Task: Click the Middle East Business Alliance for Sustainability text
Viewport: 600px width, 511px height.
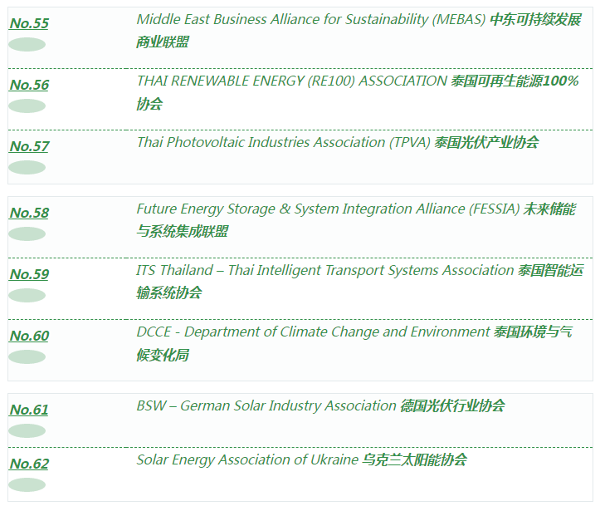Action: (310, 20)
